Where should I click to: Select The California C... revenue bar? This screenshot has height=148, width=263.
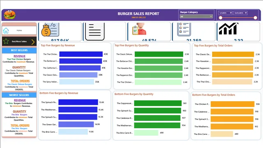(x=80, y=68)
